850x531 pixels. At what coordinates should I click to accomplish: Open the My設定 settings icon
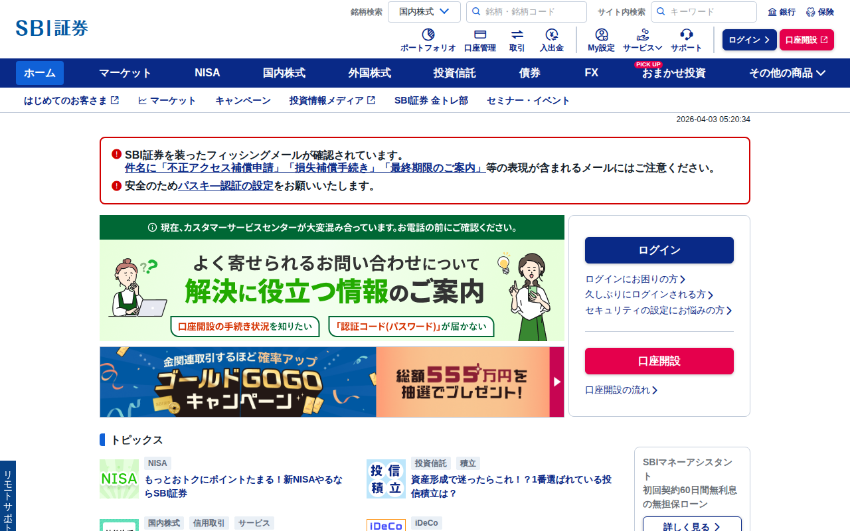pos(601,40)
